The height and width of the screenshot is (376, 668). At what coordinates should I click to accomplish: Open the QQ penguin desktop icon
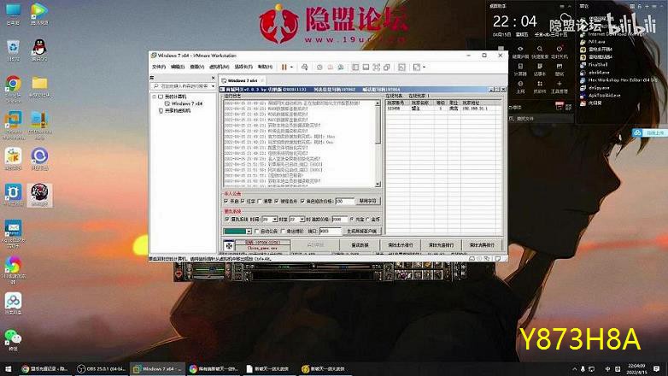[39, 50]
